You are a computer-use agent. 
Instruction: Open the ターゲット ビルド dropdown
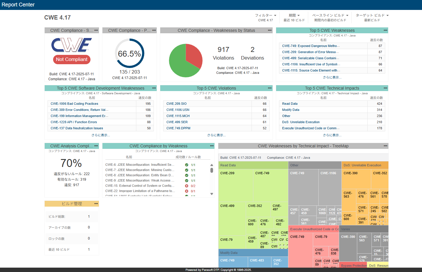(372, 15)
